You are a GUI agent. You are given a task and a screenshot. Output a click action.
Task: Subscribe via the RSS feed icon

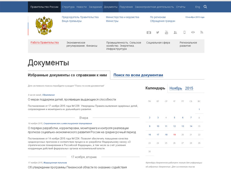[202, 33]
